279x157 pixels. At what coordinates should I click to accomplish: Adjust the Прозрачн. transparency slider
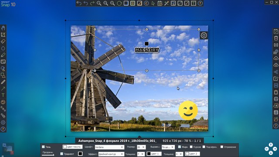[48, 155]
